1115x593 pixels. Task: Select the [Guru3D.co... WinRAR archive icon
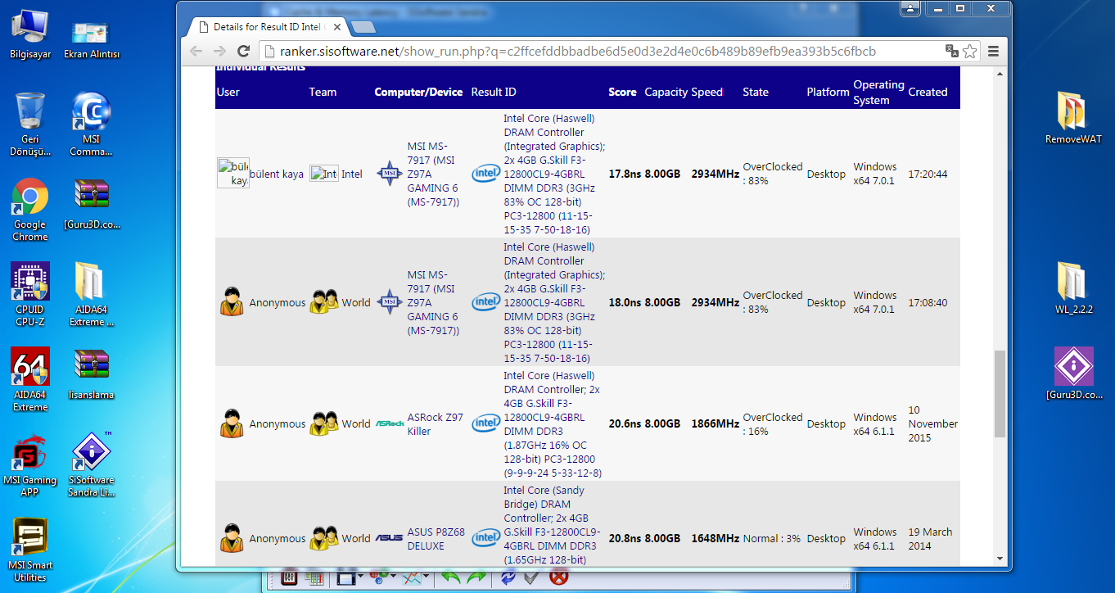point(92,203)
